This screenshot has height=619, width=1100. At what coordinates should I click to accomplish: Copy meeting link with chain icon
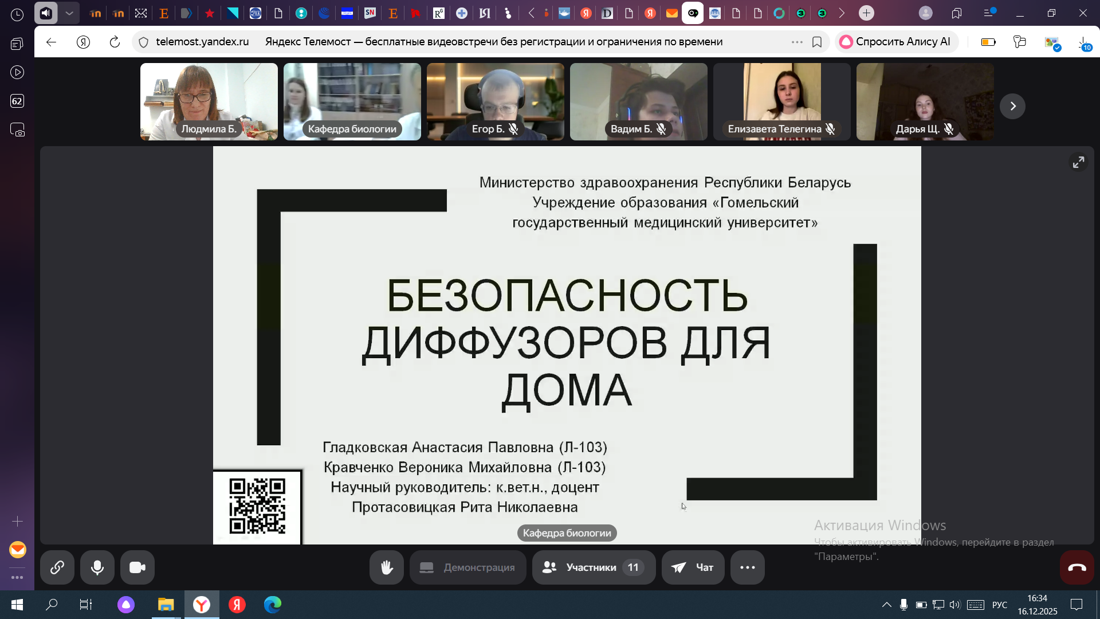57,567
